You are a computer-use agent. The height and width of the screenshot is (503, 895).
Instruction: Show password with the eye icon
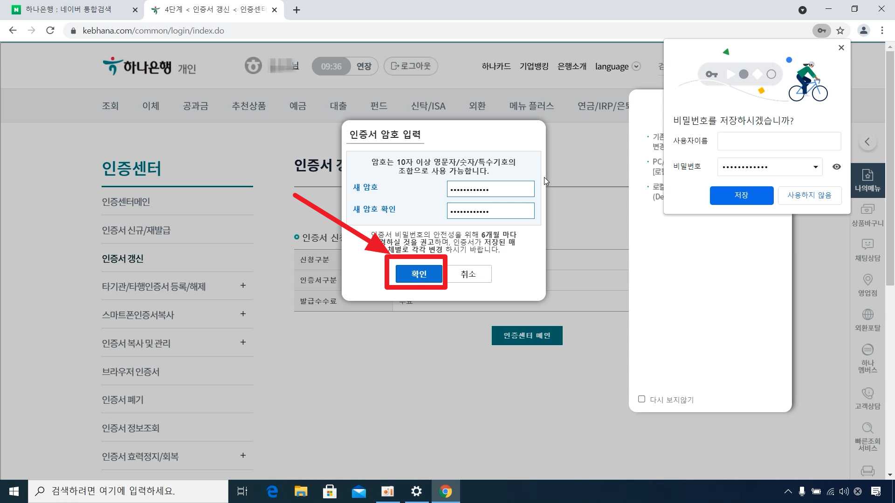point(837,167)
